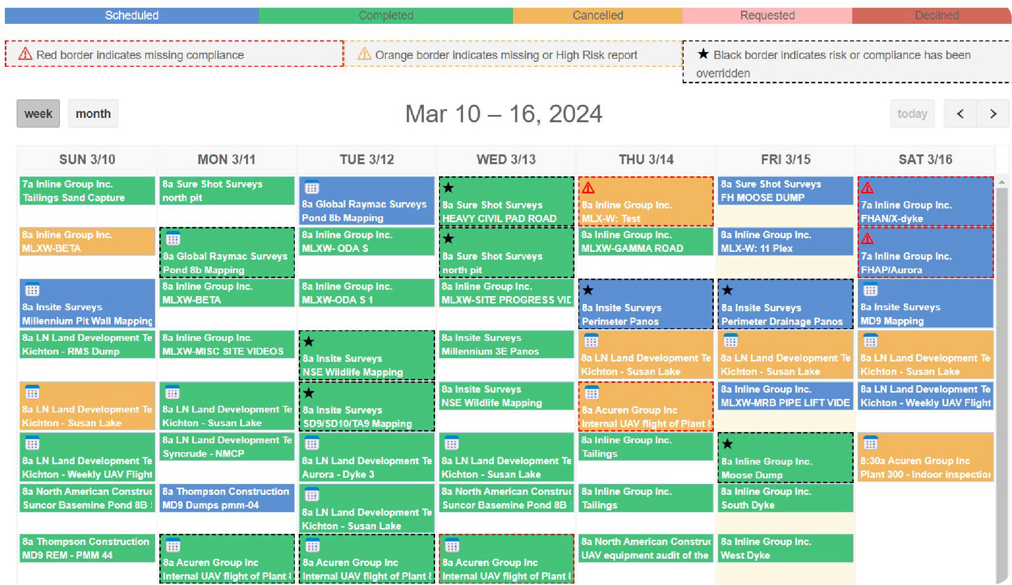Open MLXW-MISC SITE VIDEOS event
Screen dimensions: 1012x585
click(x=227, y=344)
